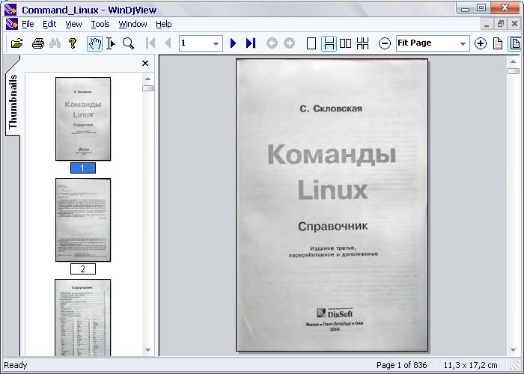524x374 pixels.
Task: Close the thumbnails panel with X
Action: point(145,63)
